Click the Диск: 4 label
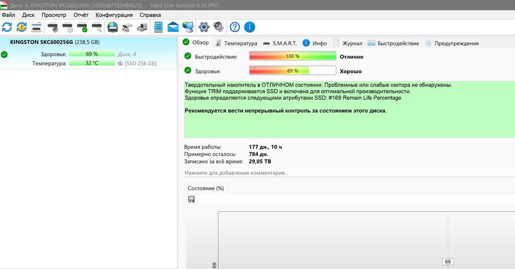 coord(127,54)
